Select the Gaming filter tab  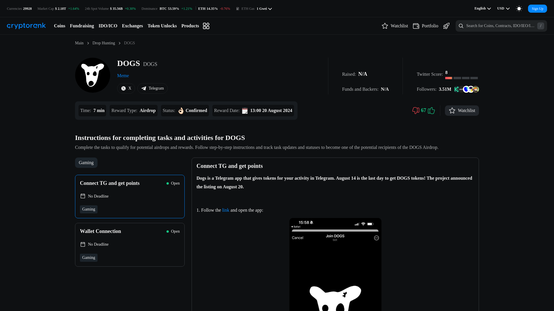point(86,163)
